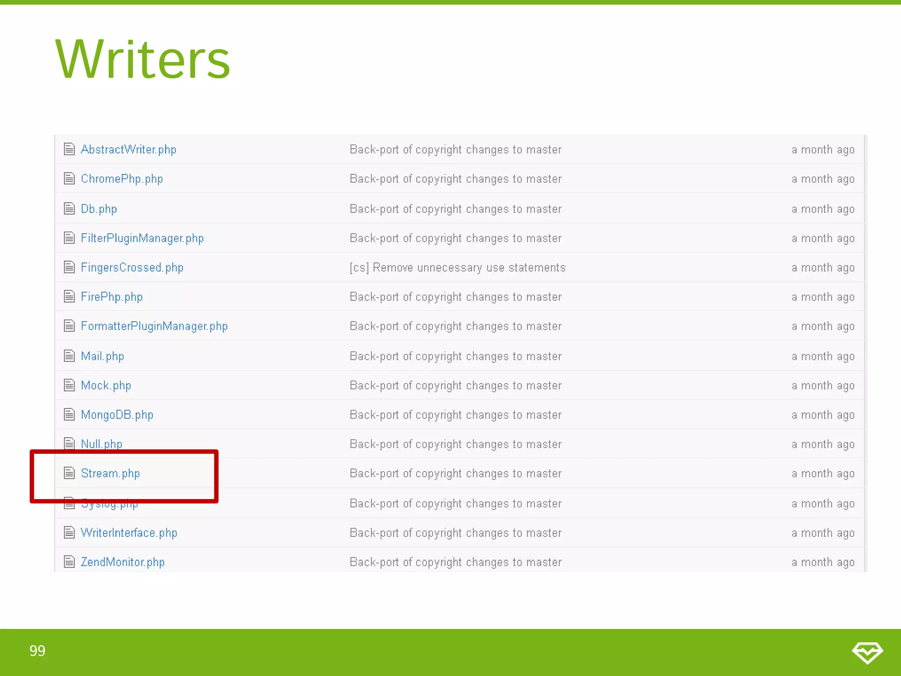
Task: Open Db.php row commit message
Action: (456, 209)
